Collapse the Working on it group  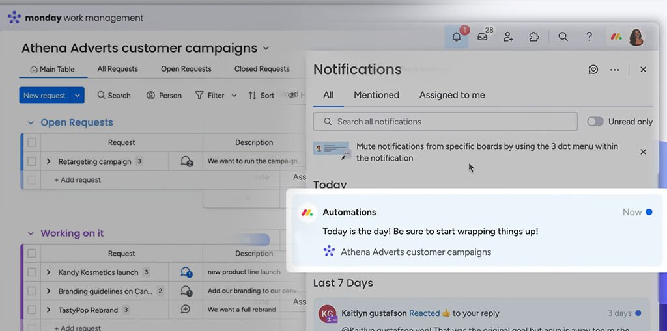(31, 233)
